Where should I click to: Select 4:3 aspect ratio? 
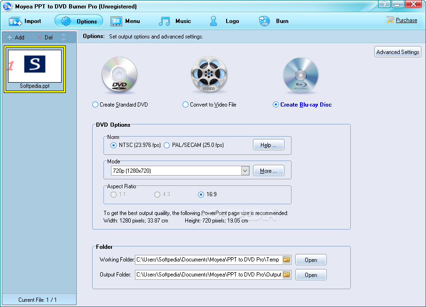[x=162, y=194]
